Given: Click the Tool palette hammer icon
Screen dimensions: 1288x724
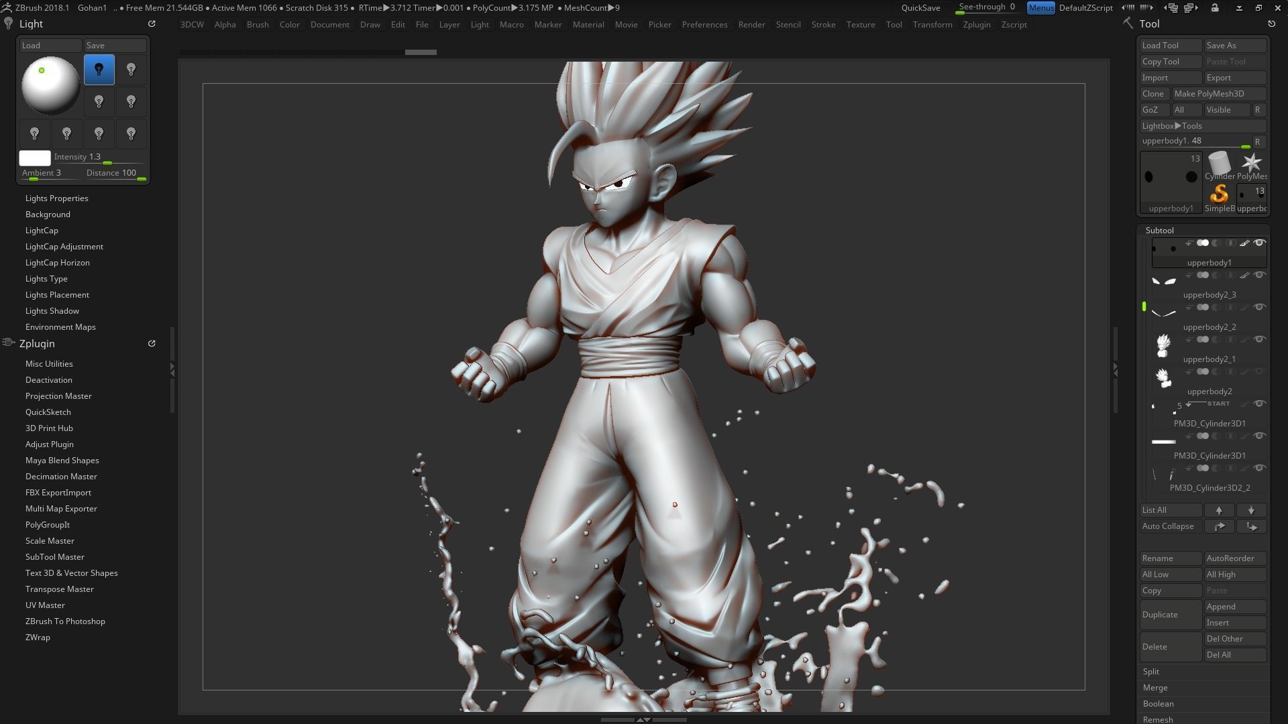Looking at the screenshot, I should (x=1128, y=23).
